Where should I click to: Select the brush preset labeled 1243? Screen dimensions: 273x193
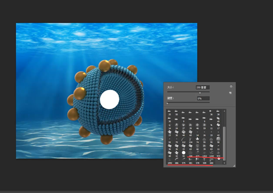[211, 155]
